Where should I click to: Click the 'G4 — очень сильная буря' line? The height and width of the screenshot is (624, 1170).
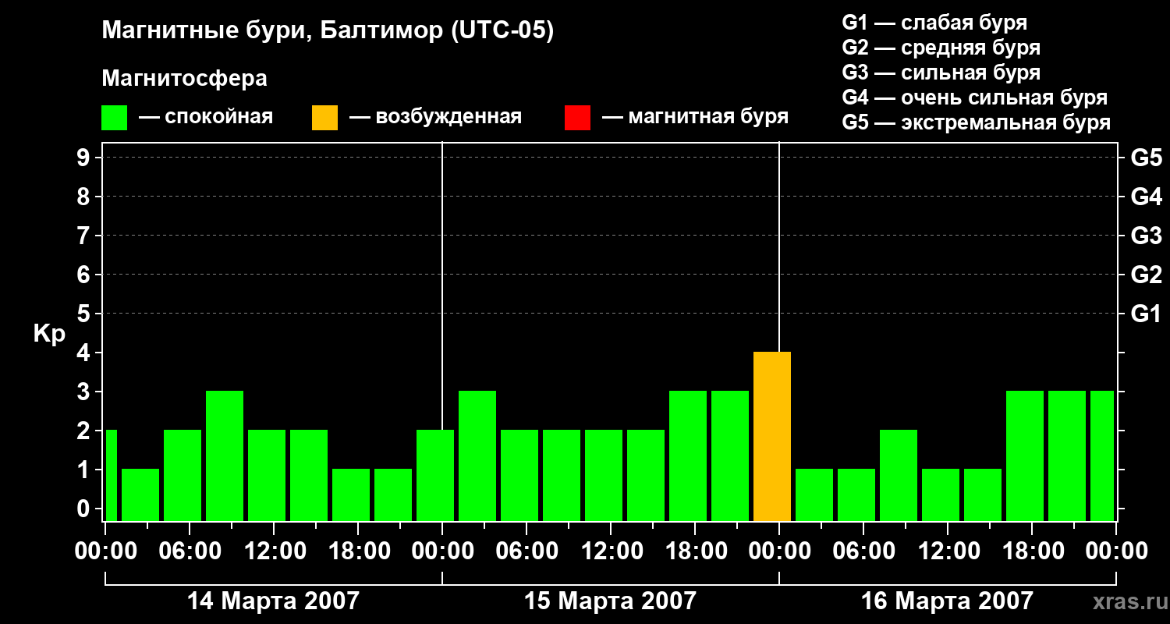coord(975,97)
